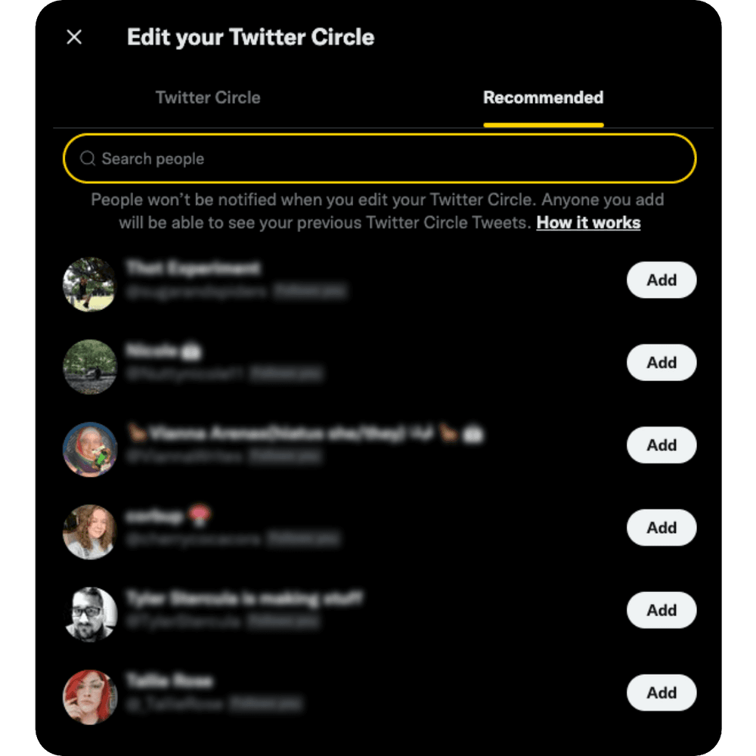Click Tyler Stercula's black-and-white avatar
This screenshot has height=756, width=756.
click(89, 614)
